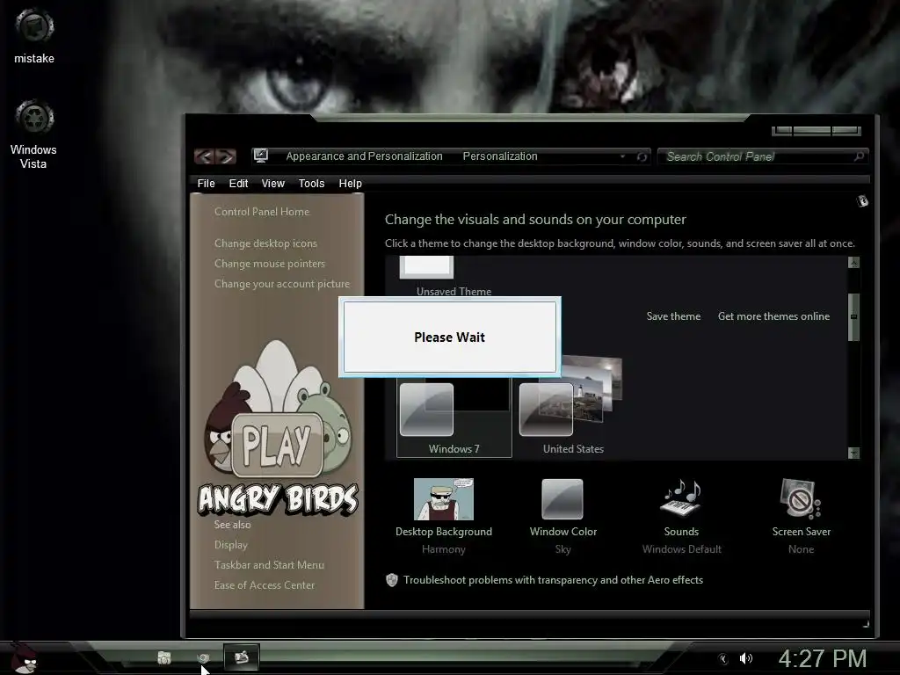Click Get more themes online link
The image size is (900, 675).
tap(773, 316)
